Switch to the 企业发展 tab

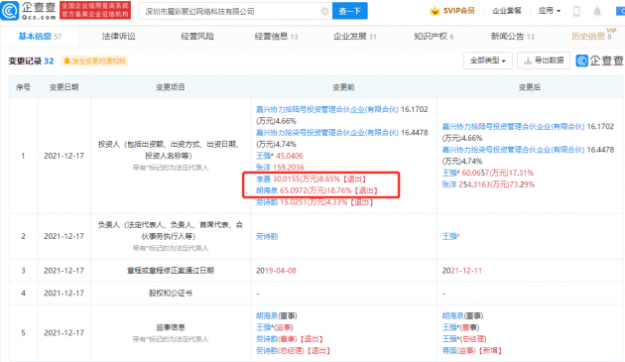[x=355, y=37]
